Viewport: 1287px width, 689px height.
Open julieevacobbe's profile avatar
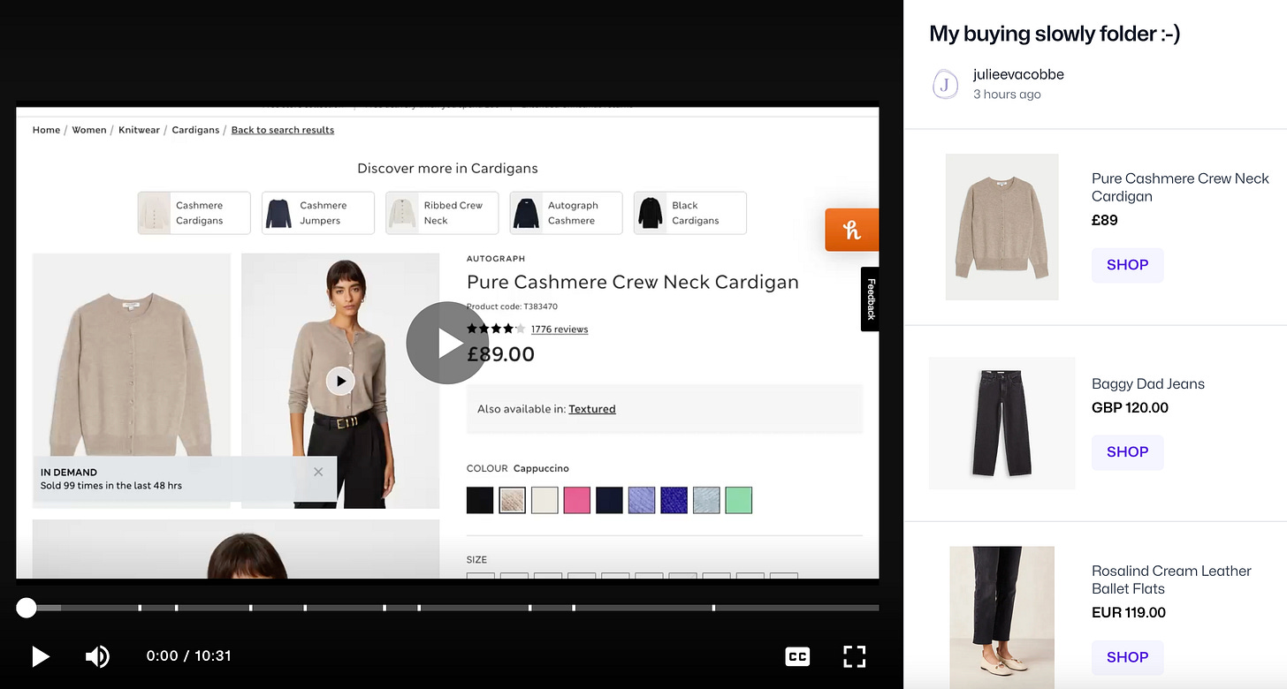(946, 85)
